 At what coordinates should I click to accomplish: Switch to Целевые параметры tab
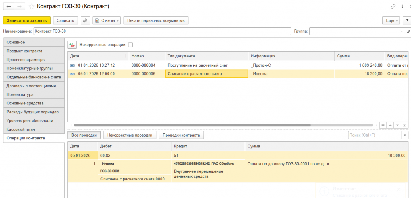coord(34,59)
